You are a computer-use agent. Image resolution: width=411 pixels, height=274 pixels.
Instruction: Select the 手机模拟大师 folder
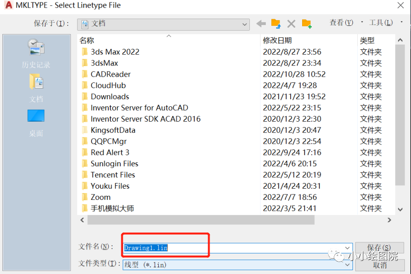[112, 208]
